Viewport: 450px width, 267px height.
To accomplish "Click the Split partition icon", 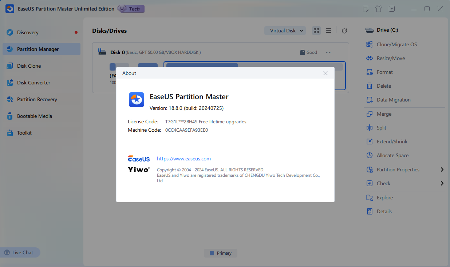I will (x=370, y=128).
